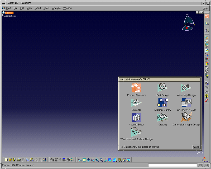Close the Welcome to CATIA V5 dialog
211x169 pixels.
tap(196, 147)
